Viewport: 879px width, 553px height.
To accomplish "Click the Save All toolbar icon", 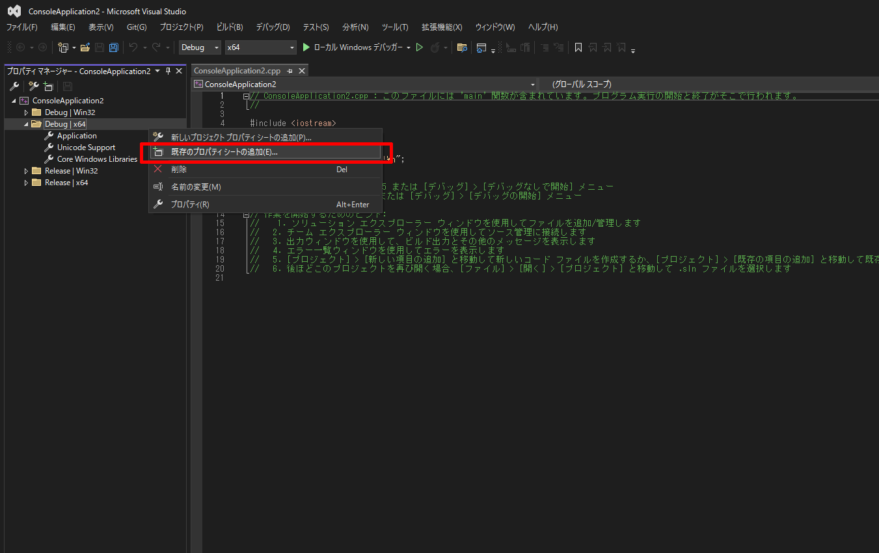I will (114, 47).
